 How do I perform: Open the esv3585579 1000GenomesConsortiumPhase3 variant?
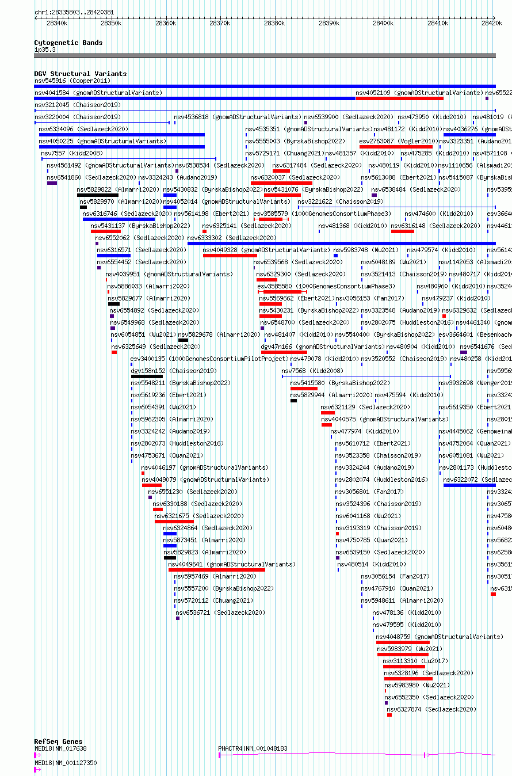click(x=322, y=214)
